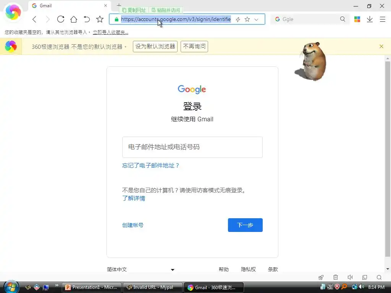Switch to Presentation1 PowerPoint taskbar button

click(92, 287)
